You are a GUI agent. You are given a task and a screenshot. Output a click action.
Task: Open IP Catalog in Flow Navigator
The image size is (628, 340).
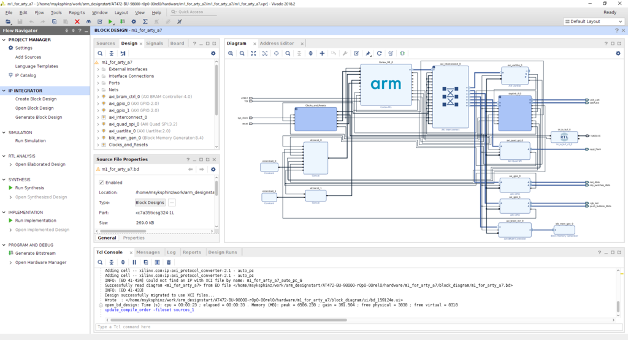click(x=25, y=75)
